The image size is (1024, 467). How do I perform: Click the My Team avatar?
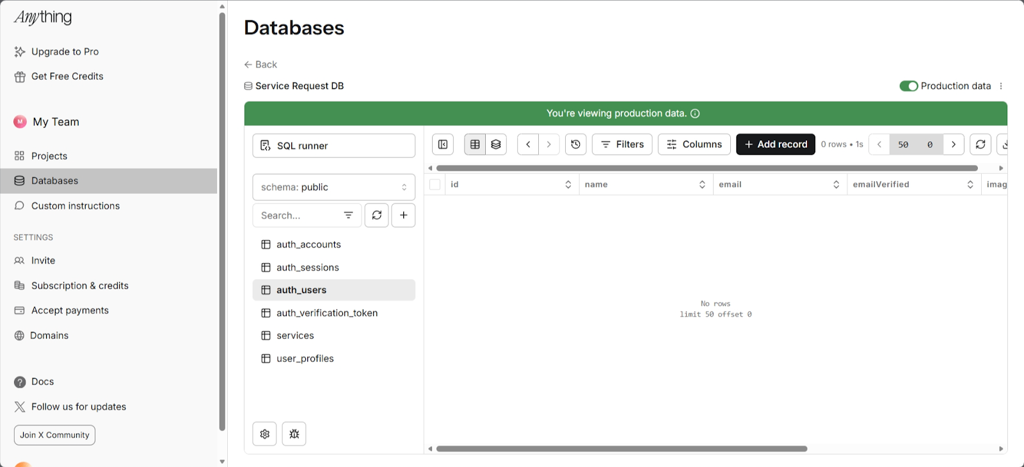click(x=20, y=122)
